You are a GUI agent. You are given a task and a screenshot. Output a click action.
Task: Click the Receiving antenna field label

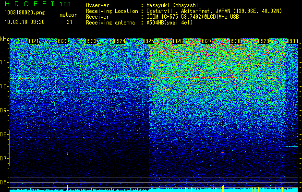(x=110, y=23)
